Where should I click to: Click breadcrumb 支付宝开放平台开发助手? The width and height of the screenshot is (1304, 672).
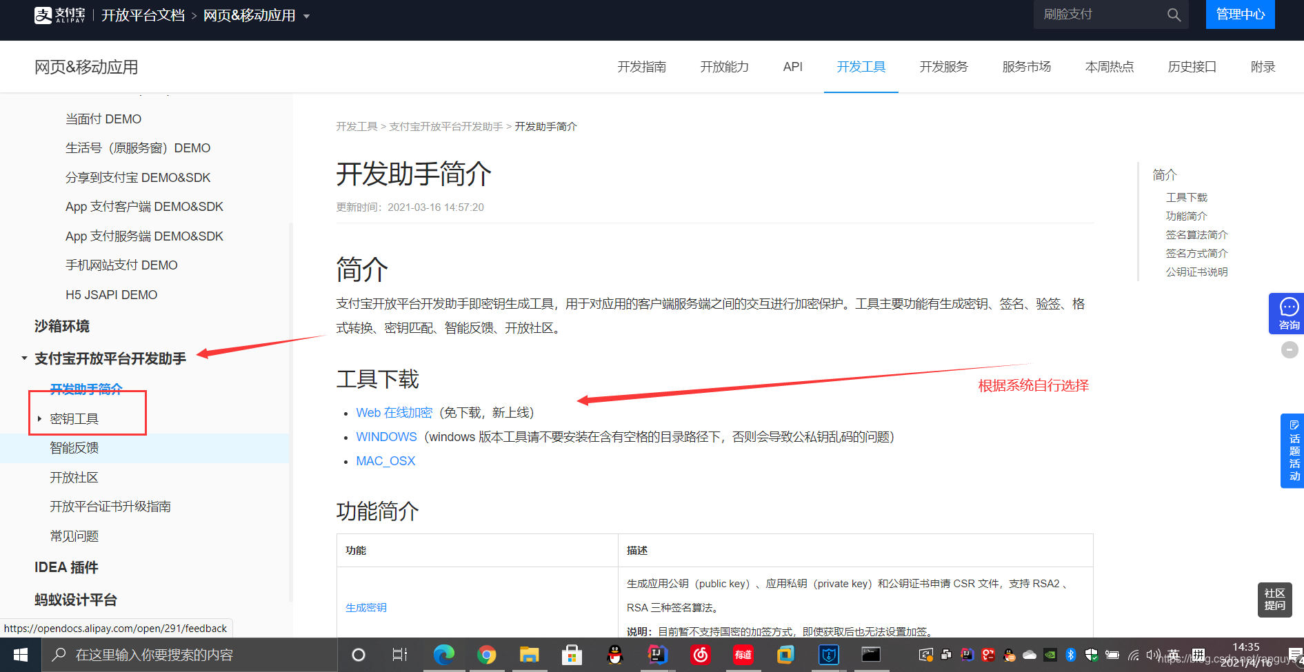pyautogui.click(x=446, y=127)
